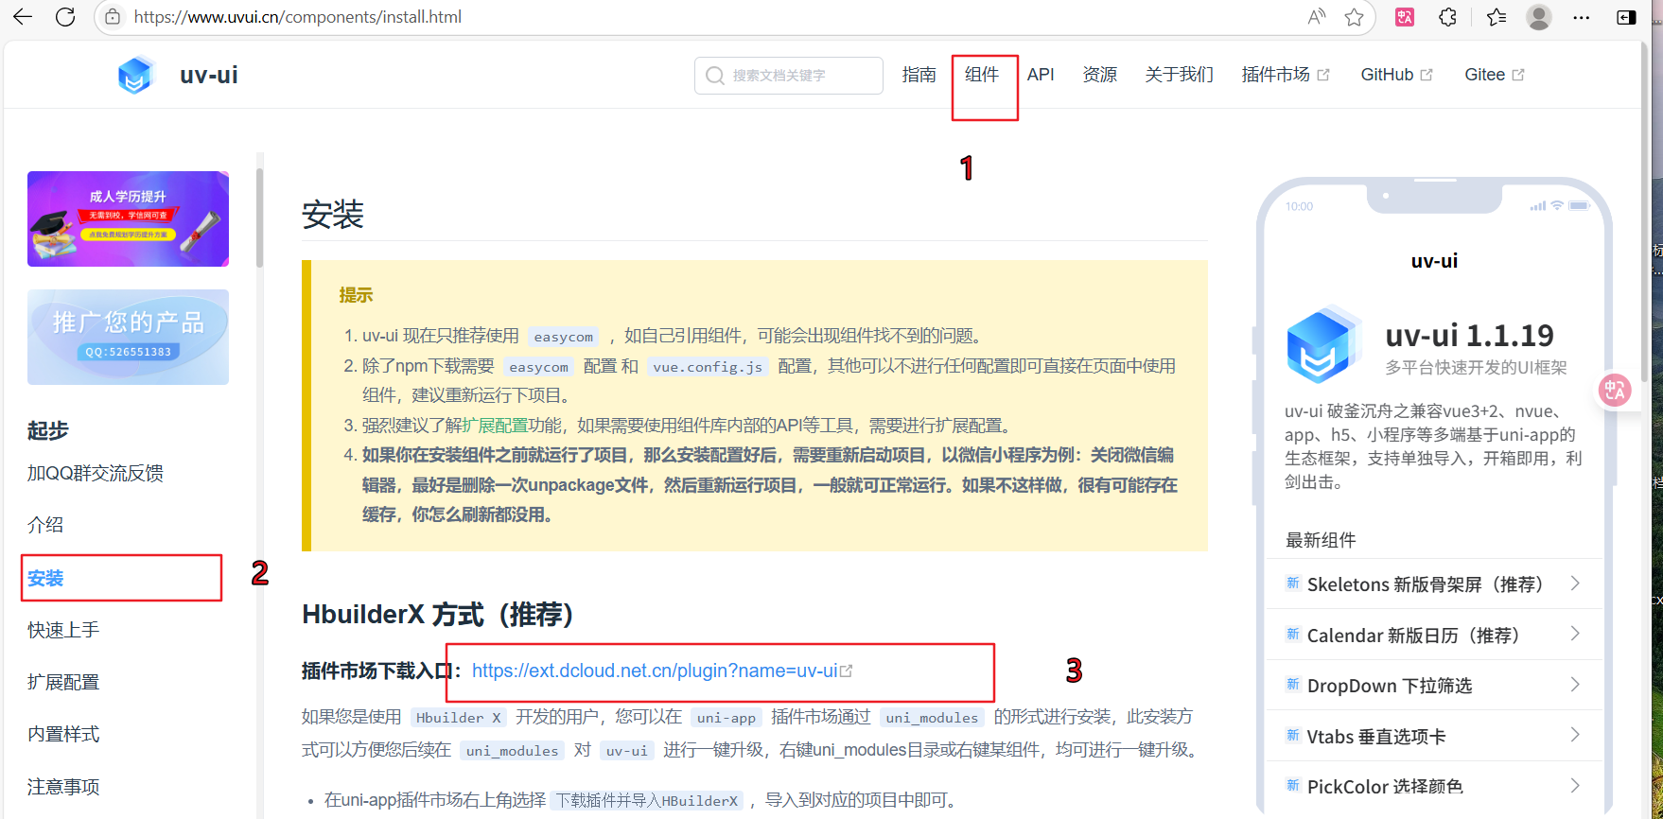
Task: Reload the page with refresh icon
Action: [65, 17]
